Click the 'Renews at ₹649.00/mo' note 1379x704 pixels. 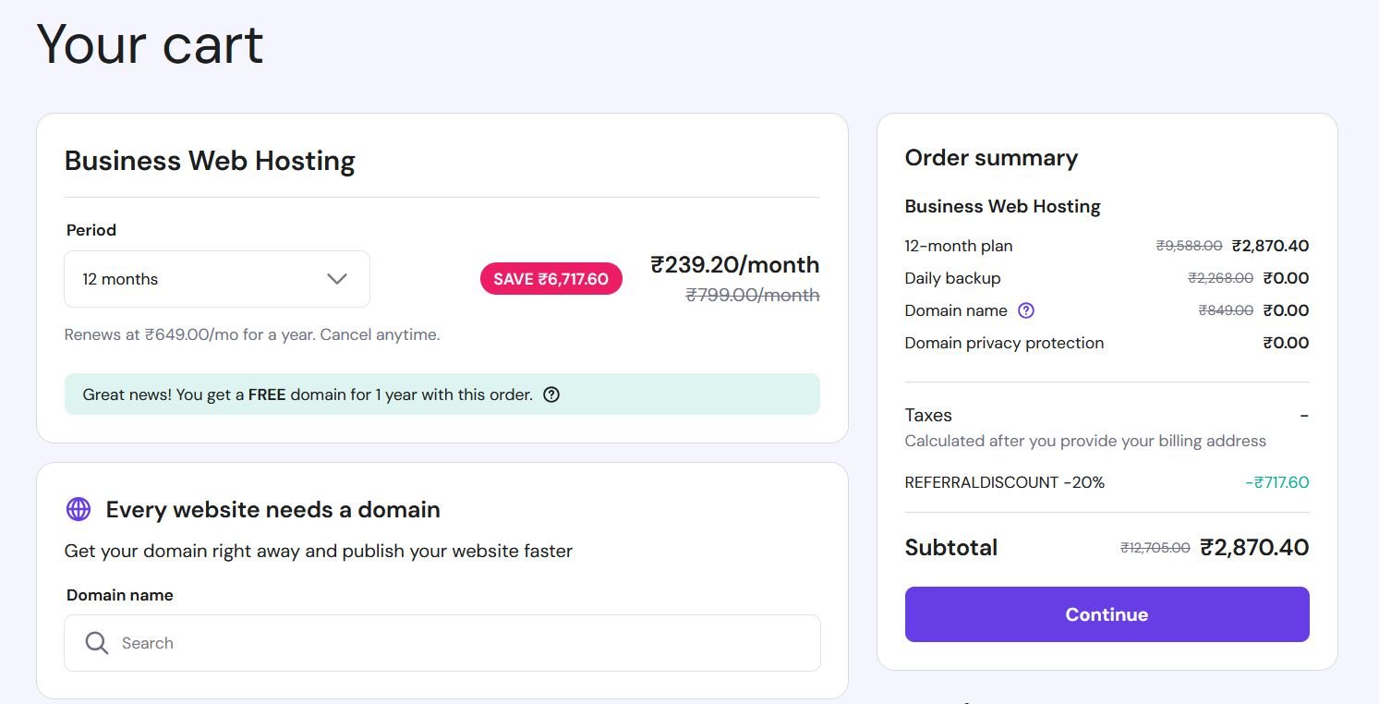tap(251, 334)
